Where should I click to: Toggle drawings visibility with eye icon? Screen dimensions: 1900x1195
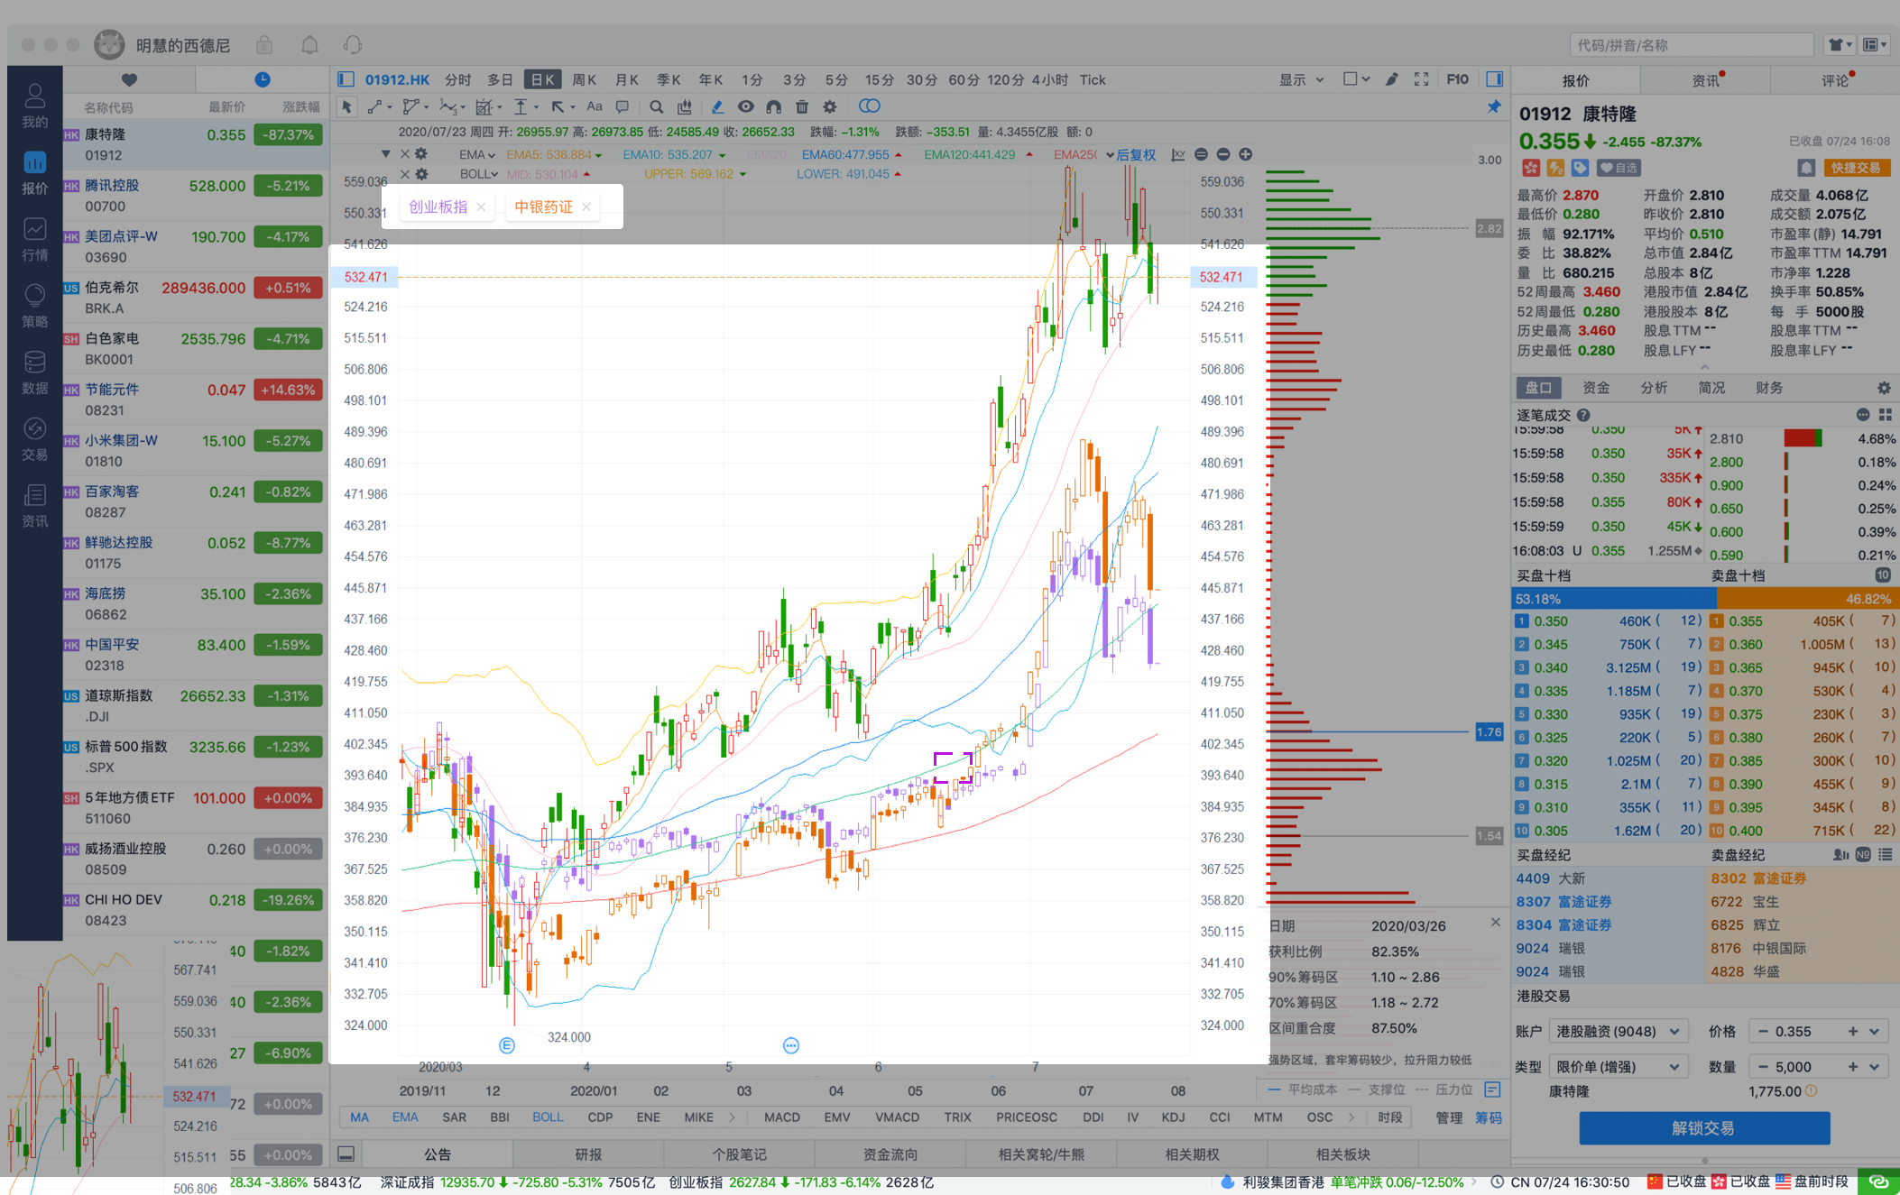pyautogui.click(x=745, y=106)
